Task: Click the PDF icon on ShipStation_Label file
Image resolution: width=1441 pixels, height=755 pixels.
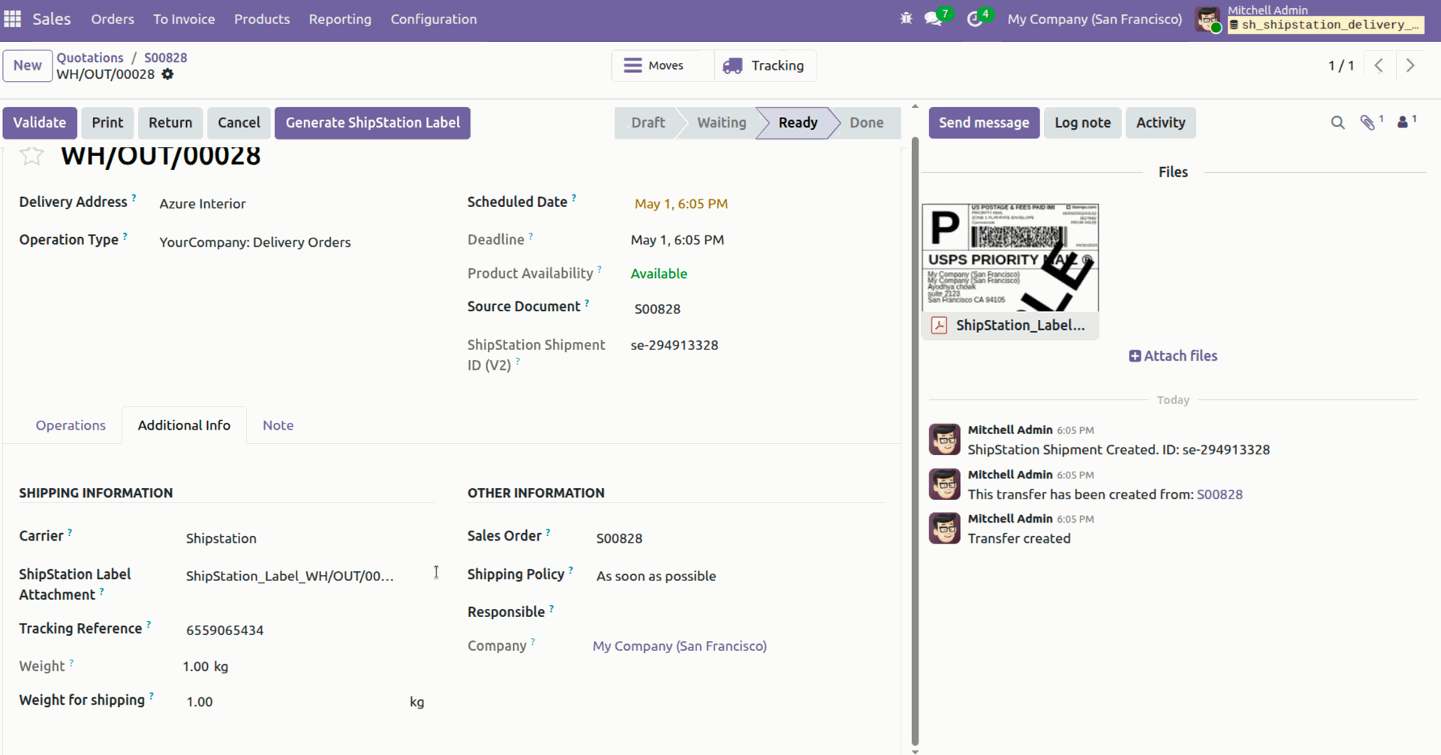Action: coord(939,325)
